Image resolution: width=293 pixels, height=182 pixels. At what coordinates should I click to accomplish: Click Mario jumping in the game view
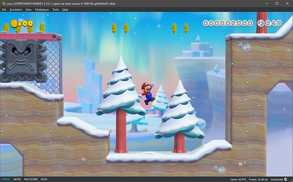tap(148, 93)
